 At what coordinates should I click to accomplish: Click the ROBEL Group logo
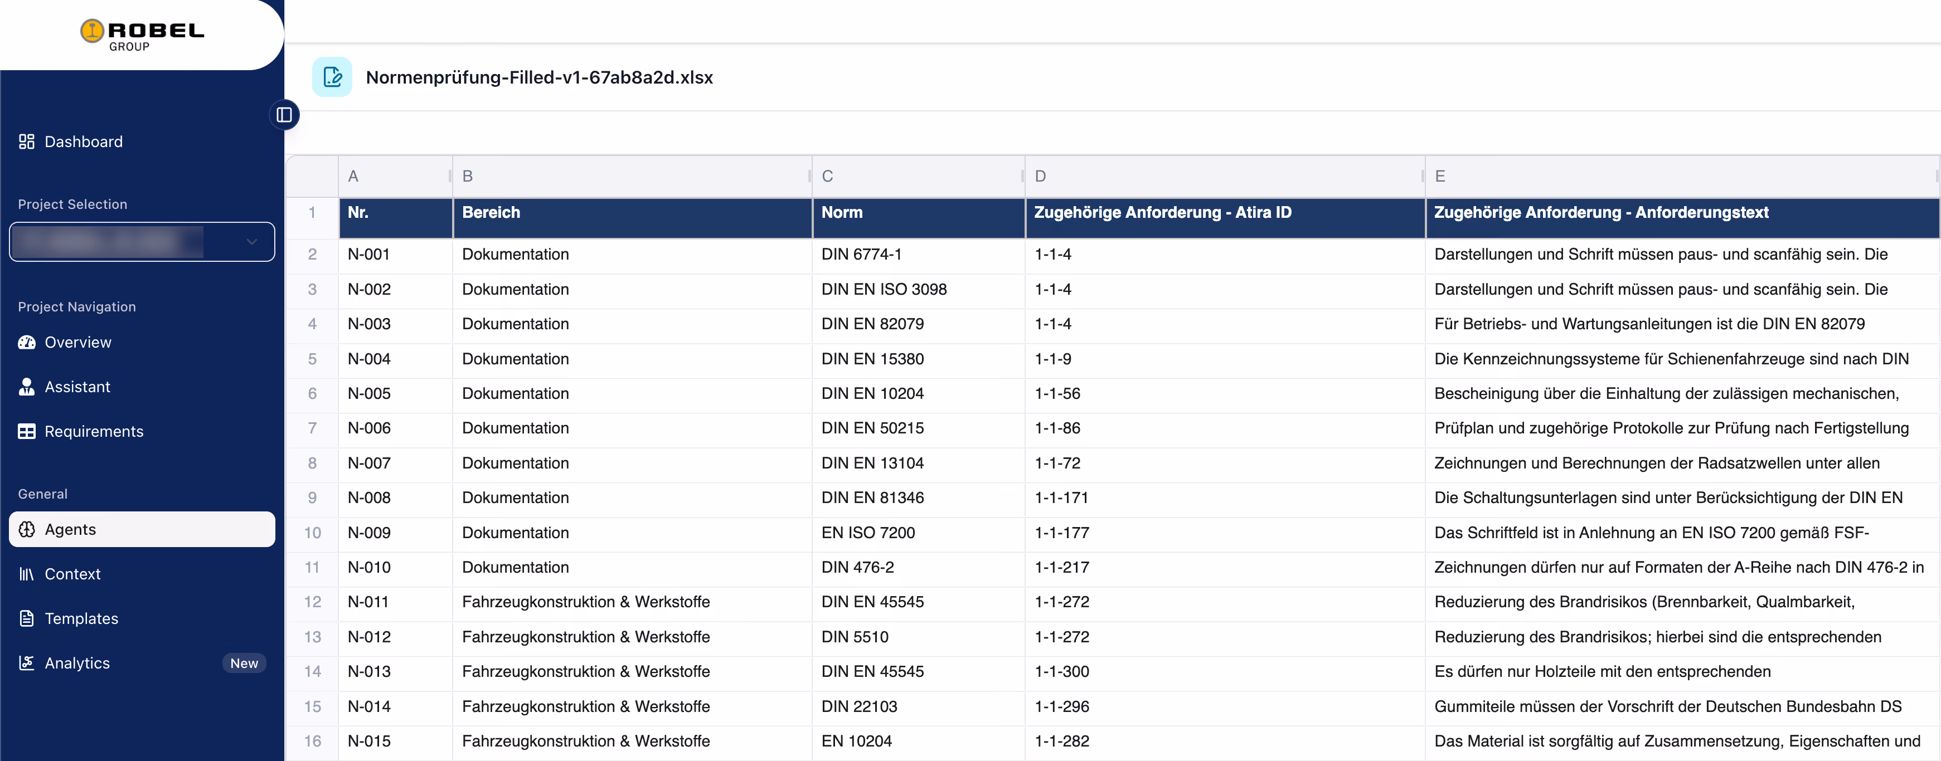[x=142, y=35]
